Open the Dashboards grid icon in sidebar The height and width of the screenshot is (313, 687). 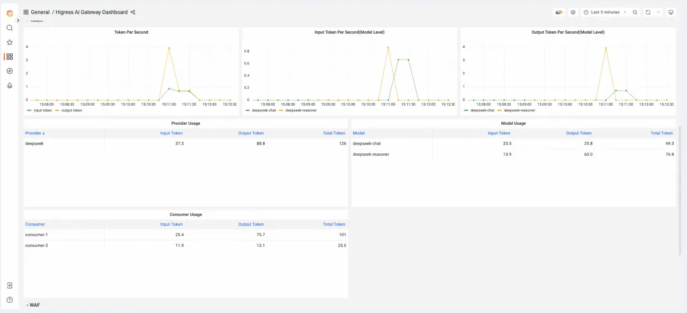[10, 57]
